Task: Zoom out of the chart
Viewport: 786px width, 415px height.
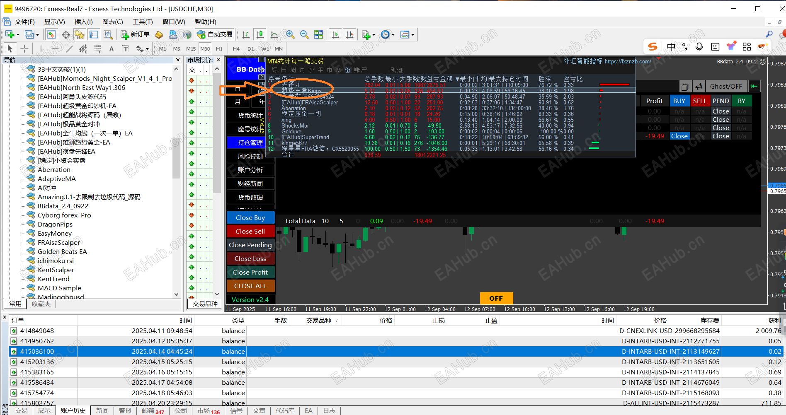Action: point(304,35)
